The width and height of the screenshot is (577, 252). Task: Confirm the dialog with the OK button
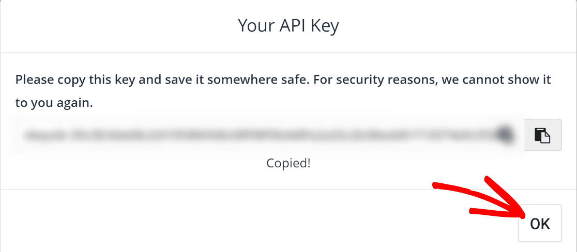(540, 224)
